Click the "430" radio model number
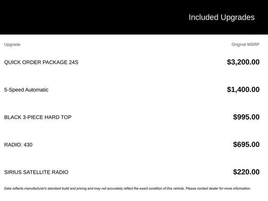 point(28,145)
